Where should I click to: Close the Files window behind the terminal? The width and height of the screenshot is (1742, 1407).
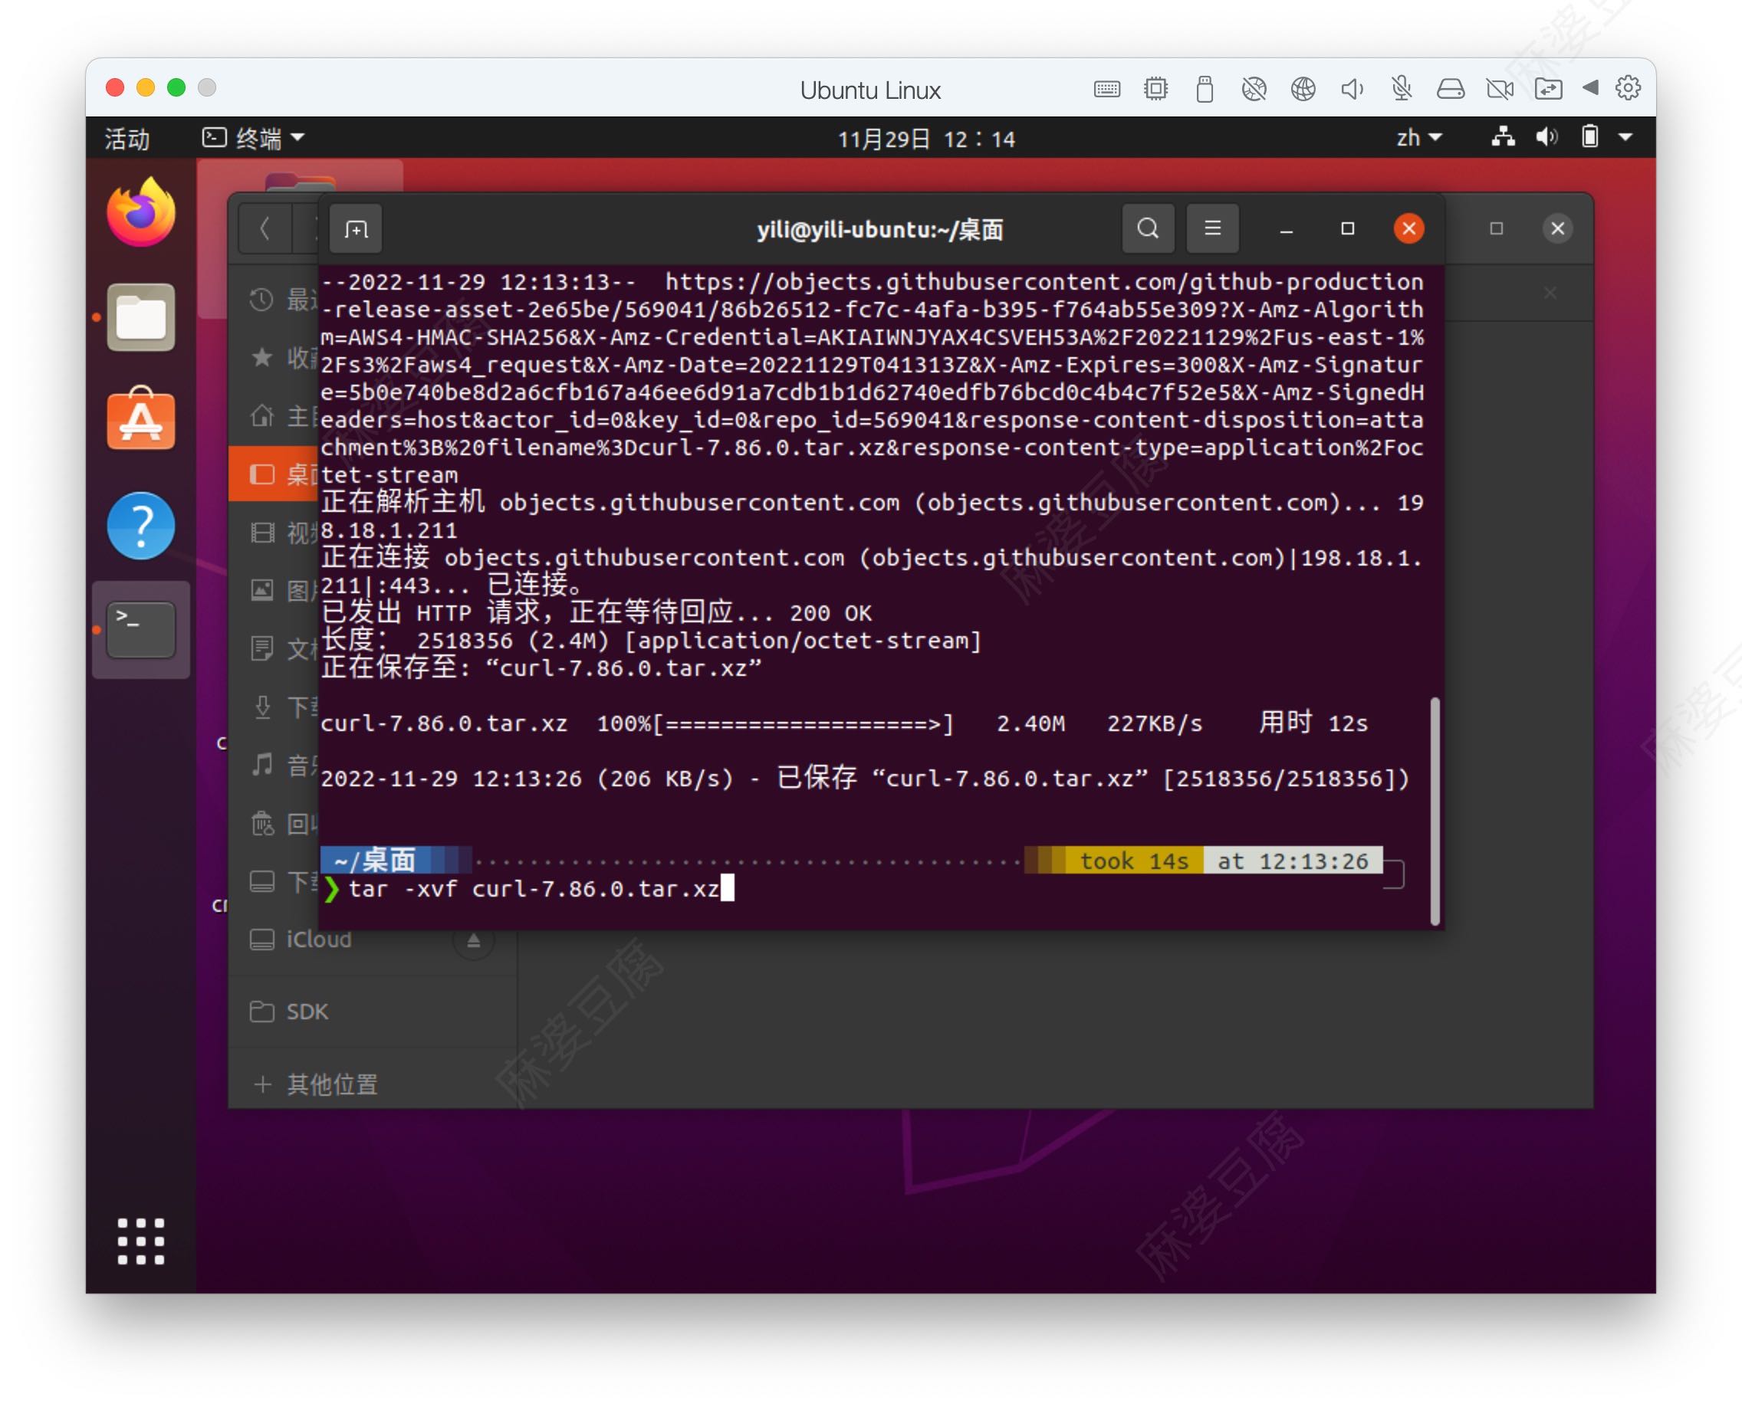[x=1557, y=228]
